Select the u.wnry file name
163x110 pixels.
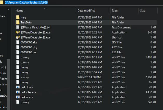pos(25,102)
